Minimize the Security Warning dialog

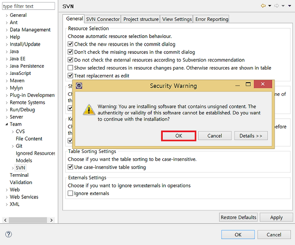pyautogui.click(x=238, y=85)
